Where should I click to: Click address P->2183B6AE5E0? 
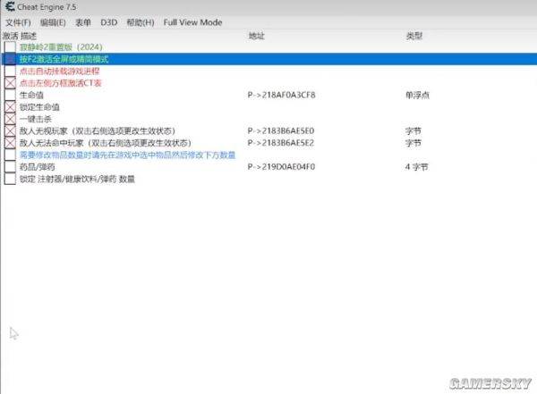[281, 131]
